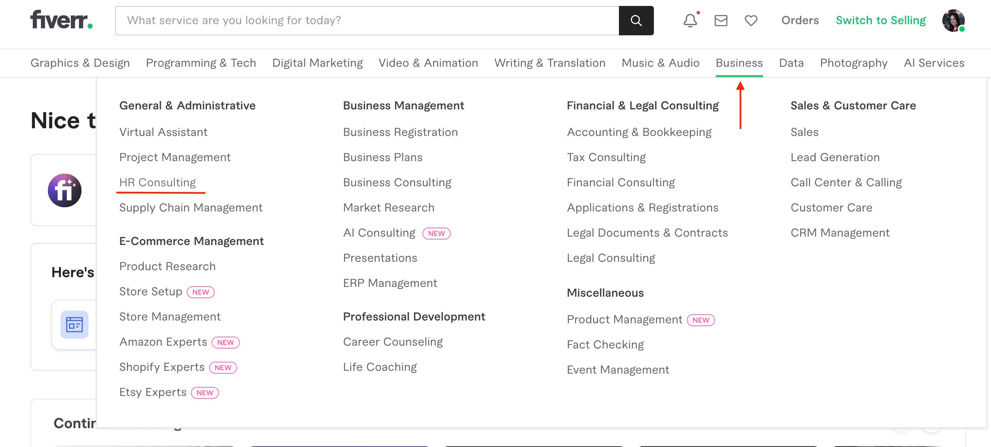991x447 pixels.
Task: Click the blue storefront card icon
Action: coord(74,325)
